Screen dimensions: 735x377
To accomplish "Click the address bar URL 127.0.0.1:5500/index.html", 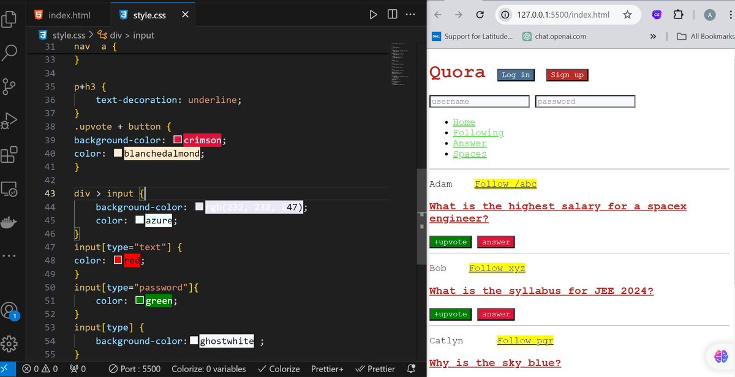I will [563, 15].
